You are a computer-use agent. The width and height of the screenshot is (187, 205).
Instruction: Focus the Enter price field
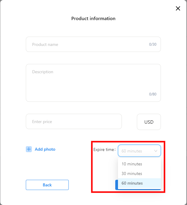pos(74,122)
